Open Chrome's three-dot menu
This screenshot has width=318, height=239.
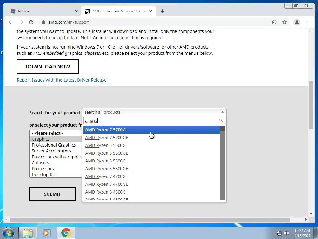(307, 22)
